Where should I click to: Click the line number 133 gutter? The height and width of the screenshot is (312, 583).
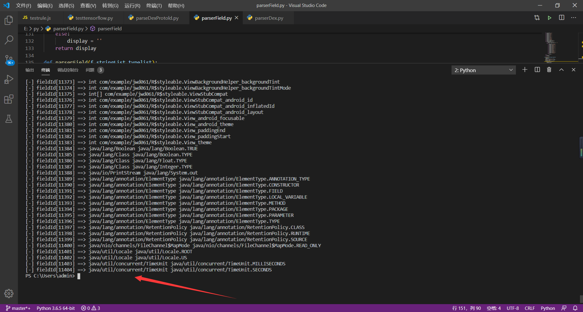pos(29,48)
